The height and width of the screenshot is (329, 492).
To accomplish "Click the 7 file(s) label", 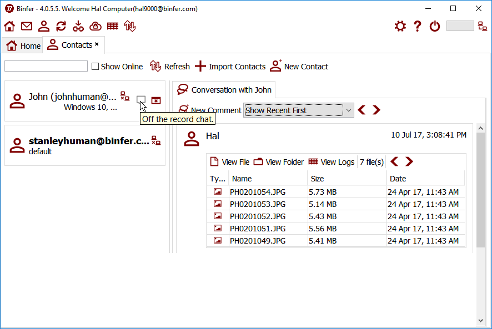I will pos(371,162).
